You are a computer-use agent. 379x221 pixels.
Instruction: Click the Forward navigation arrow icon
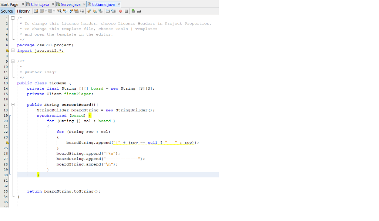(50, 11)
